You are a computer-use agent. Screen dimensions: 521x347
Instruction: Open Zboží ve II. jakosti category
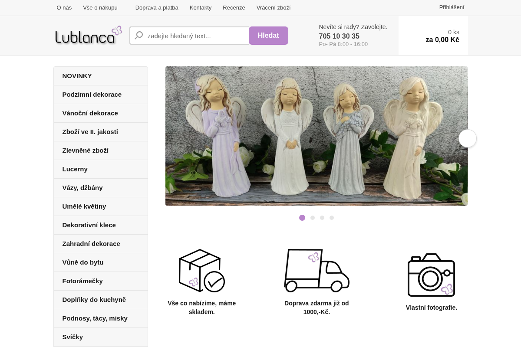tap(101, 132)
